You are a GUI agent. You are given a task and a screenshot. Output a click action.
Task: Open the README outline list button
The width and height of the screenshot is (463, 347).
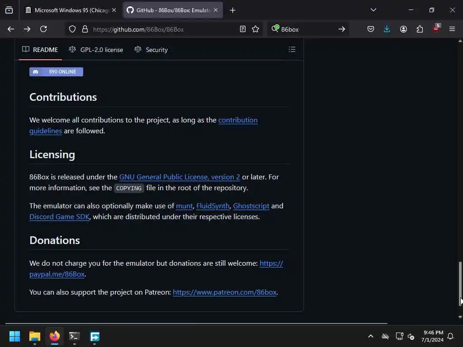click(292, 49)
